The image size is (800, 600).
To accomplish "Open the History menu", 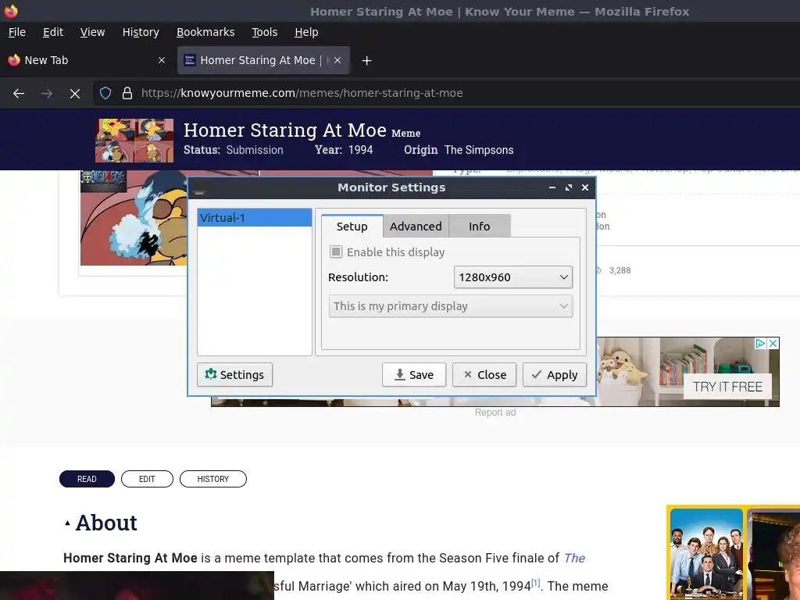I will (x=141, y=32).
